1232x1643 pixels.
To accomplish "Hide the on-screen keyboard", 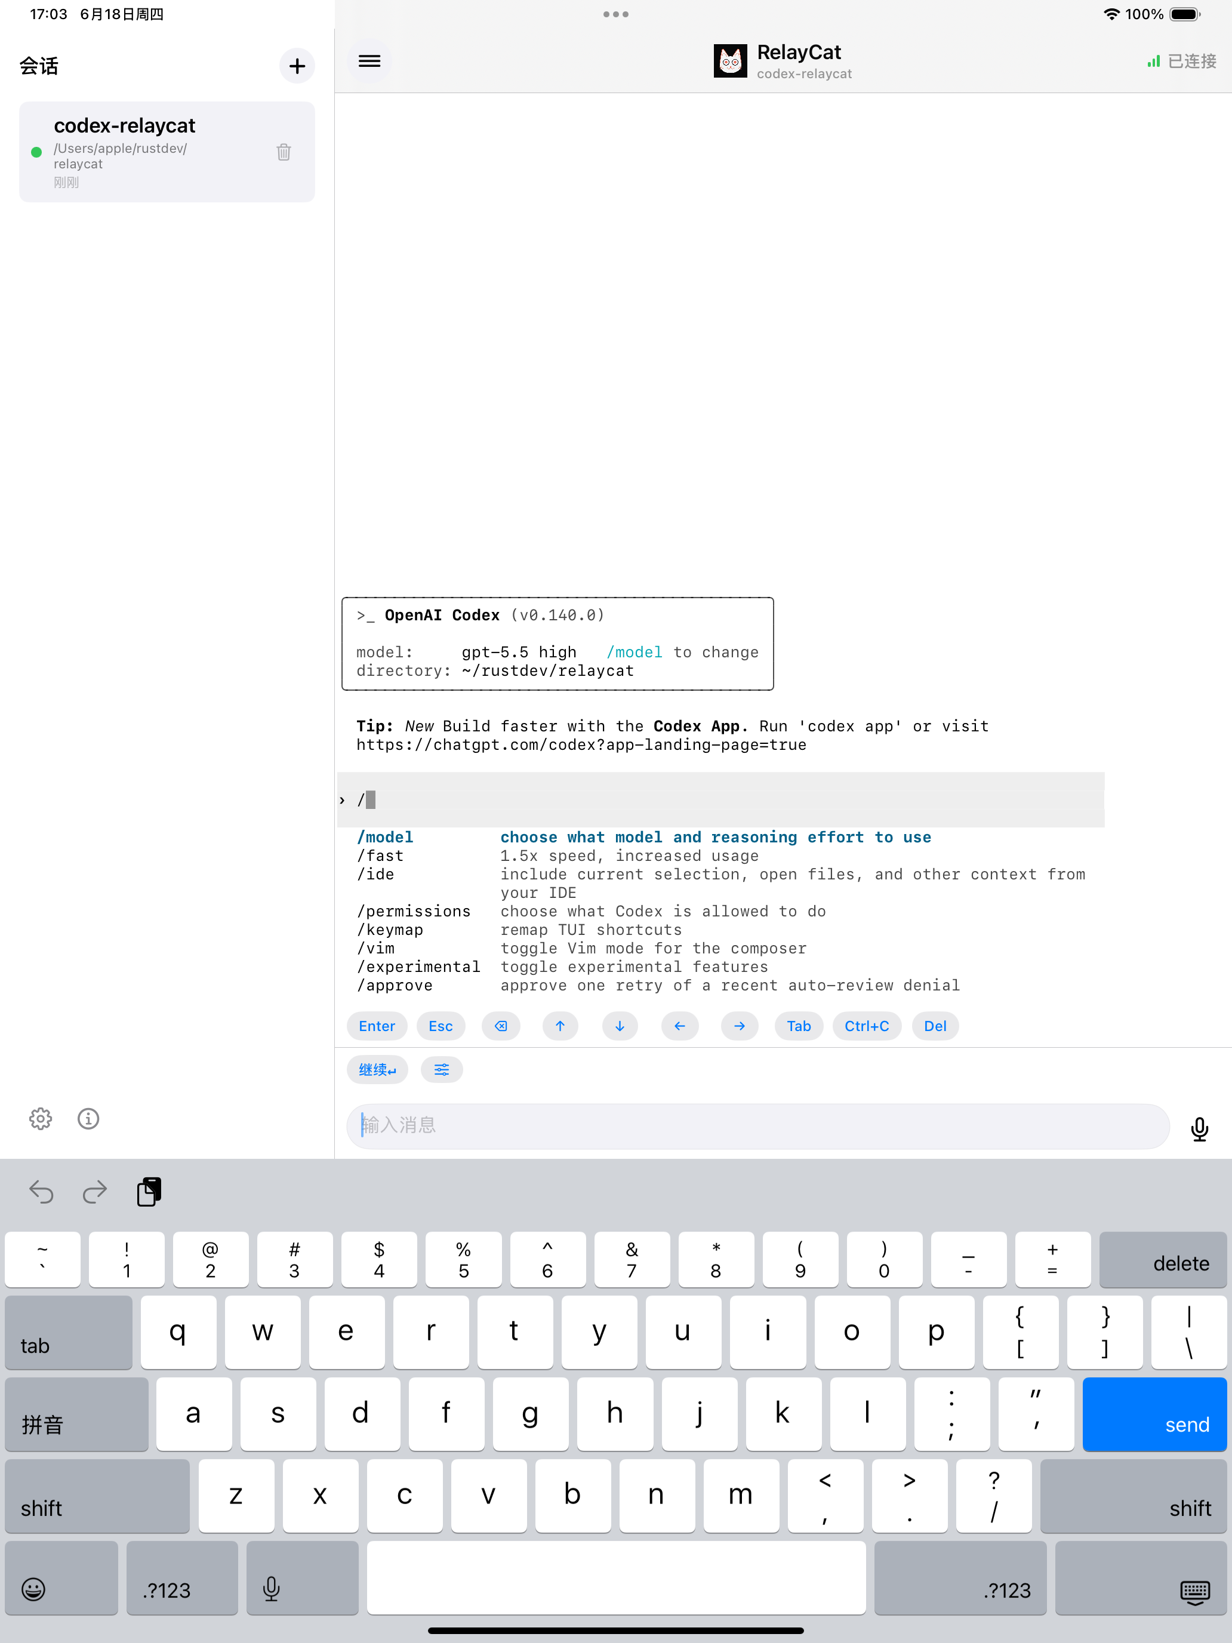I will pos(1141,1577).
